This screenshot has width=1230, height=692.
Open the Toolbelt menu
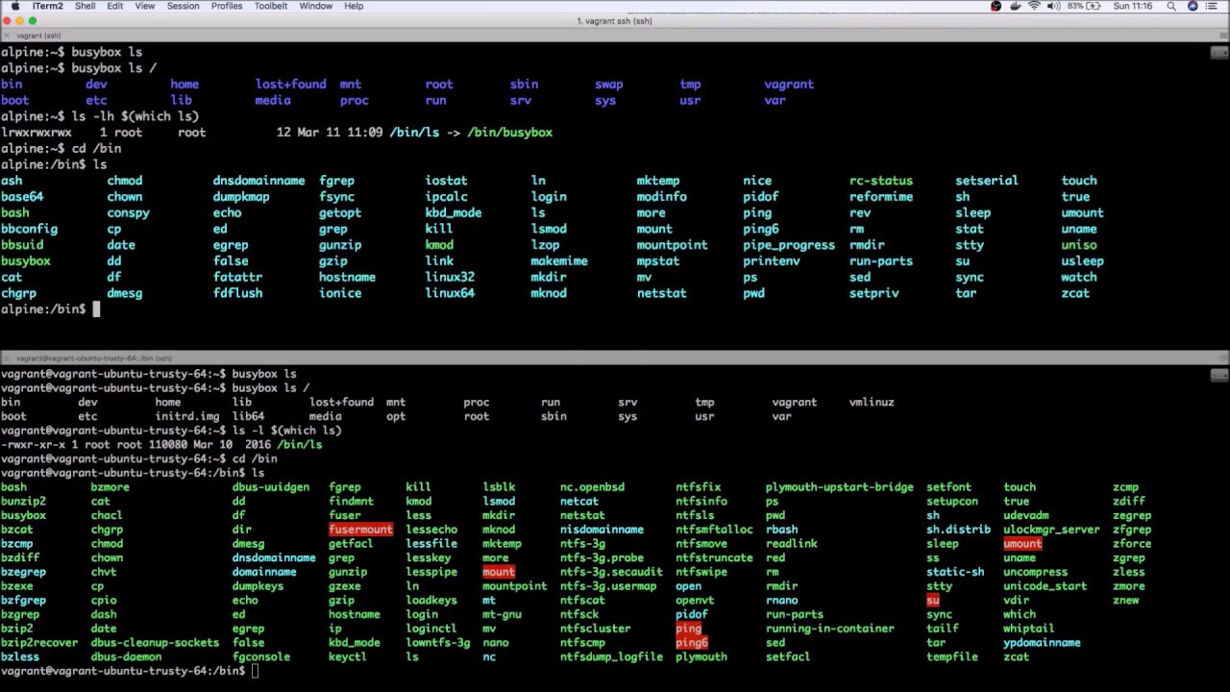(x=270, y=6)
